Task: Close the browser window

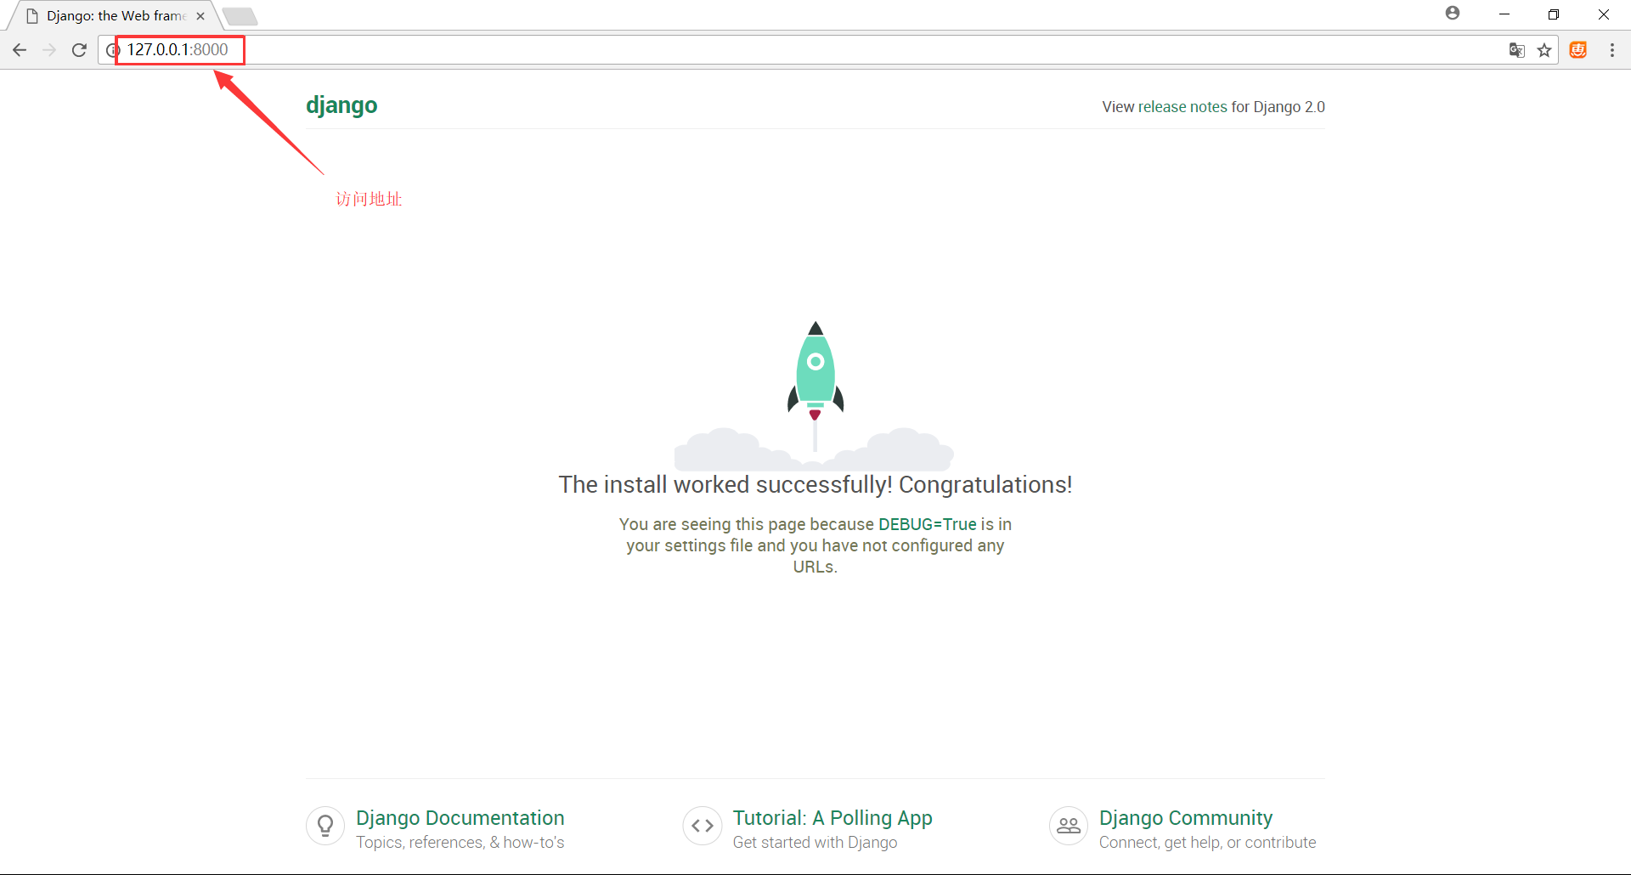Action: [1604, 14]
